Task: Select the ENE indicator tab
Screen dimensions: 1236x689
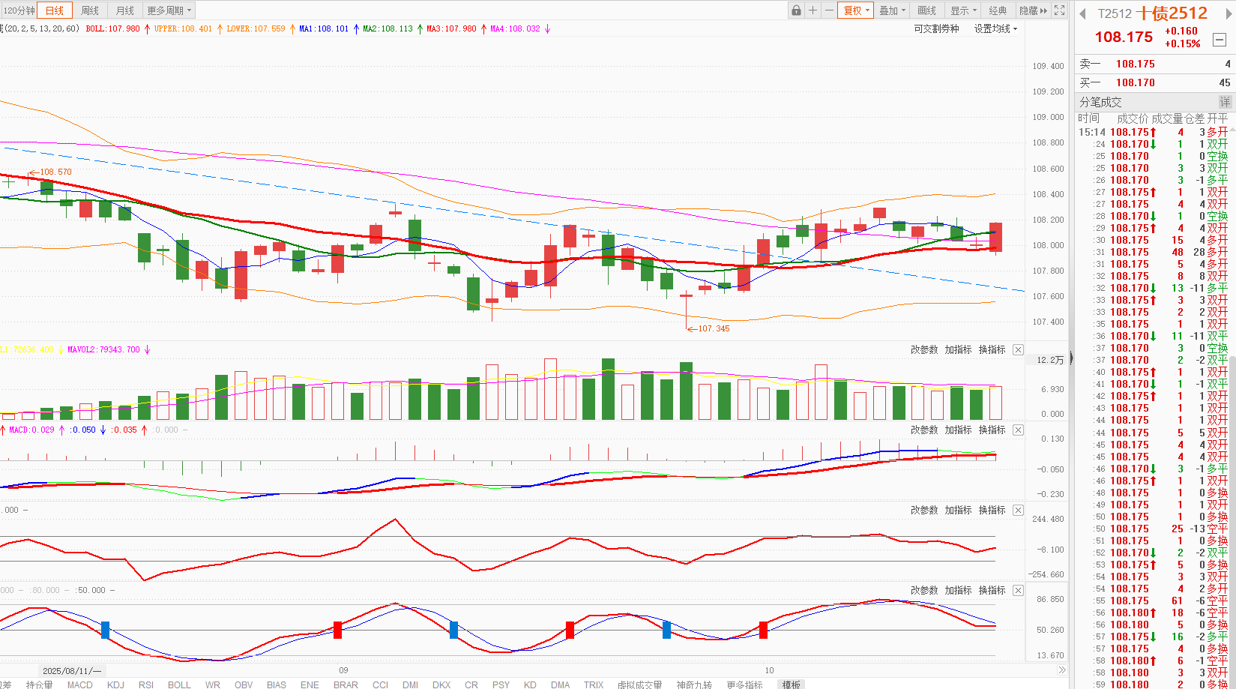Action: [x=310, y=685]
